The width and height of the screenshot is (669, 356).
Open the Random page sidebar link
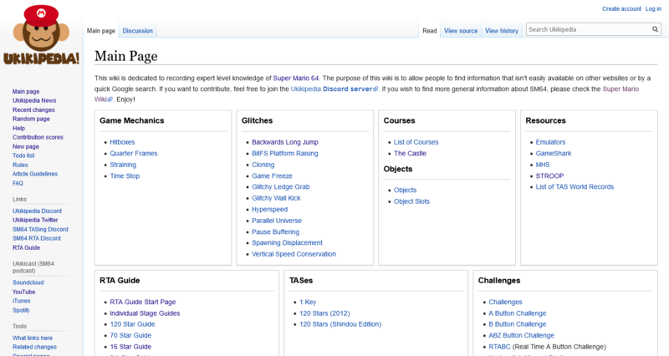(31, 119)
